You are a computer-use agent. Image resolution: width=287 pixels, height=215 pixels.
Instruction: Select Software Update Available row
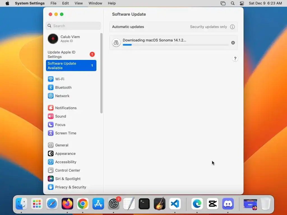[x=71, y=66]
